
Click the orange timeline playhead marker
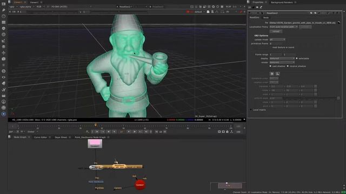tap(96, 125)
